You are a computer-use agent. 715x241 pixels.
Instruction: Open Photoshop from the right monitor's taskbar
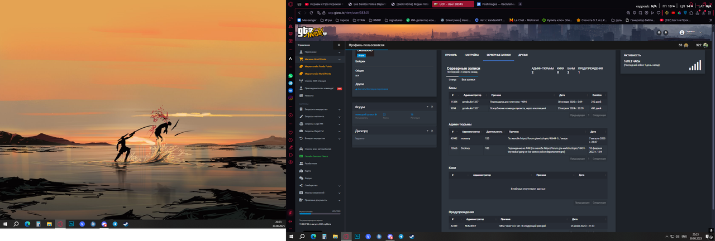coord(357,237)
